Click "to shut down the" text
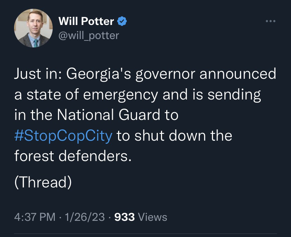The width and height of the screenshot is (291, 237). coord(174,135)
